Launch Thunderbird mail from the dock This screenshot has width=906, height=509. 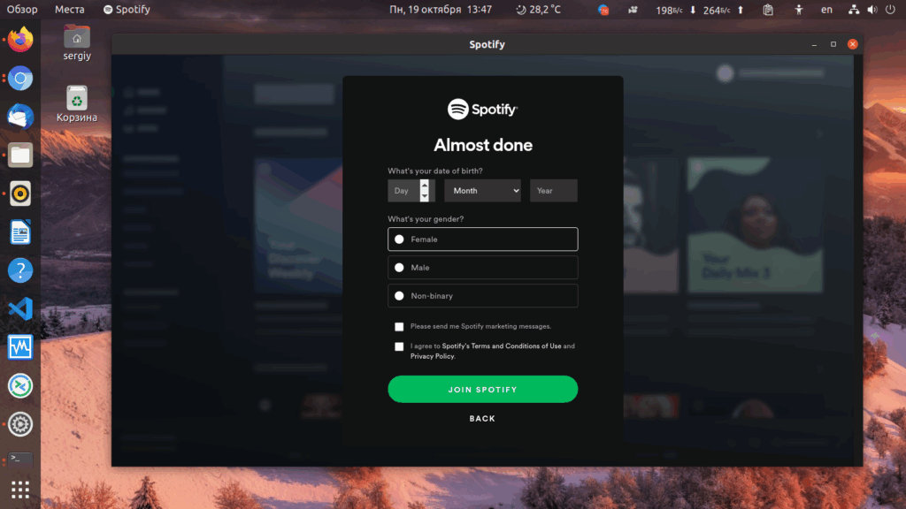[x=20, y=117]
